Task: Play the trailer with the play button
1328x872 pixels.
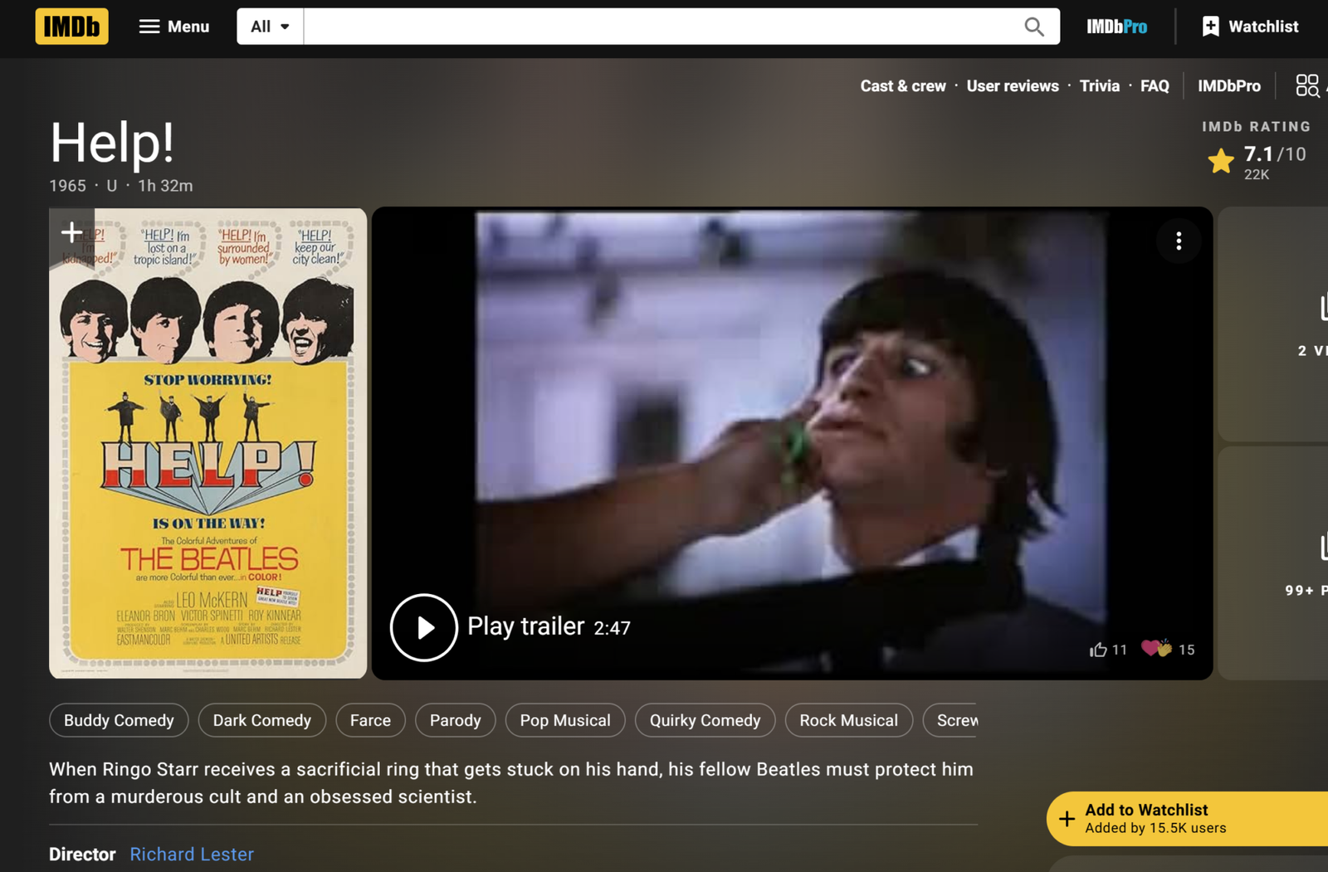Action: [x=424, y=627]
